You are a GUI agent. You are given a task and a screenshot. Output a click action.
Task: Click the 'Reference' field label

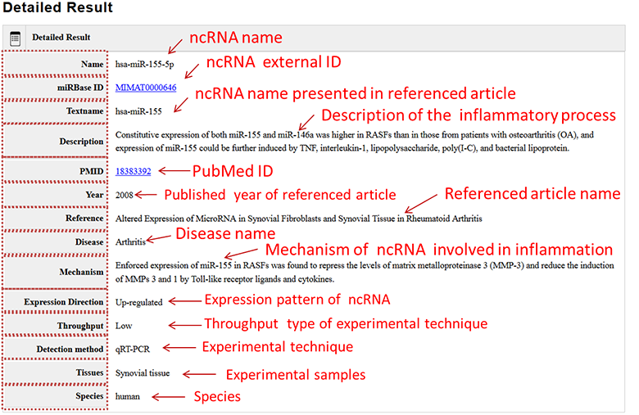coord(84,219)
